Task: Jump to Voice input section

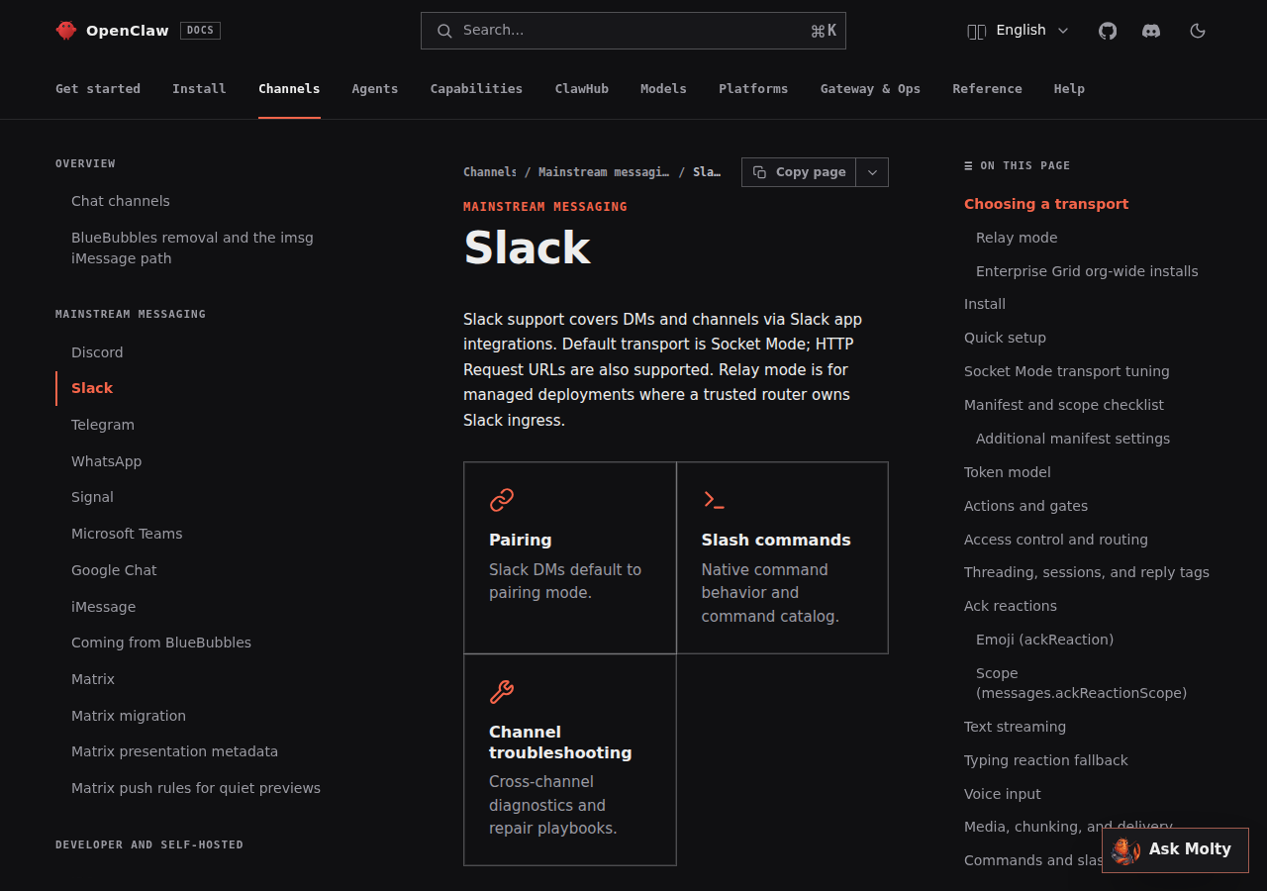Action: 1003,794
